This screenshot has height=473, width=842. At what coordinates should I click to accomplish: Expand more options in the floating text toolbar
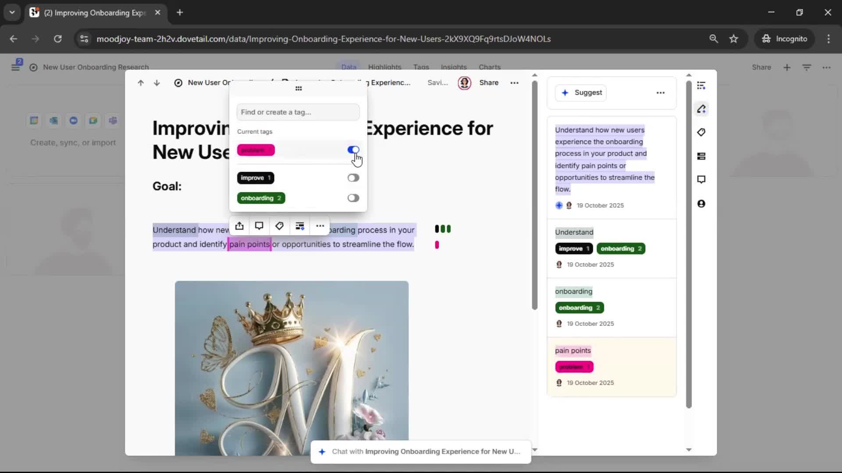[x=320, y=226]
